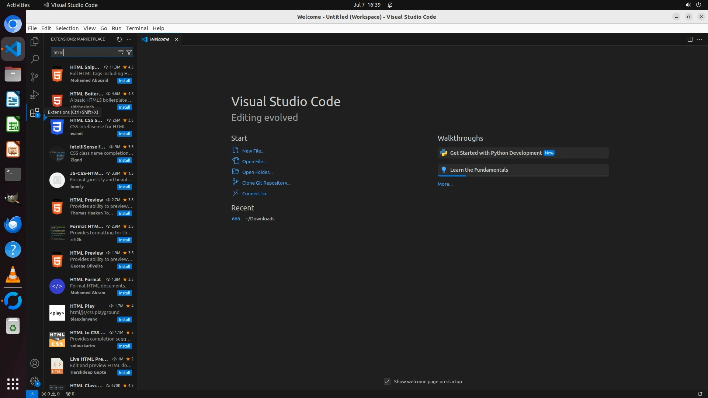Close the Welcome tab
The width and height of the screenshot is (708, 398).
(x=177, y=39)
